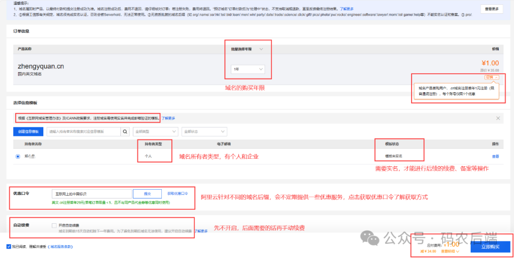Open the 全部状态 filter dropdown
The width and height of the screenshot is (514, 259).
[204, 132]
